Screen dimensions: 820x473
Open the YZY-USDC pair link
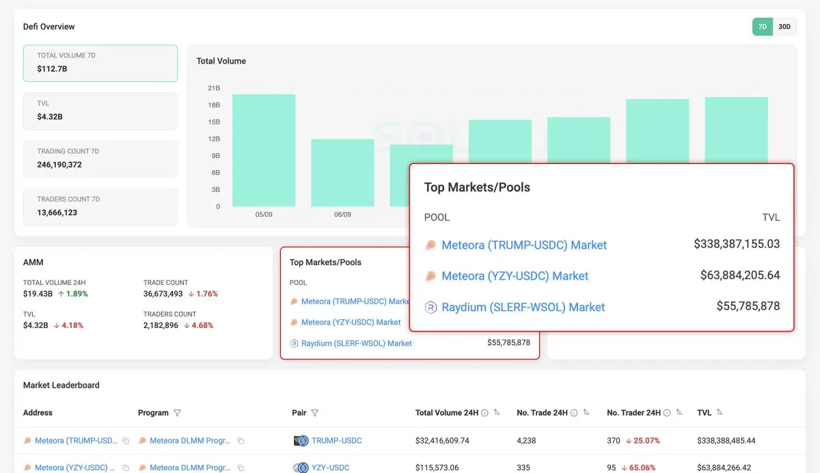pos(331,468)
